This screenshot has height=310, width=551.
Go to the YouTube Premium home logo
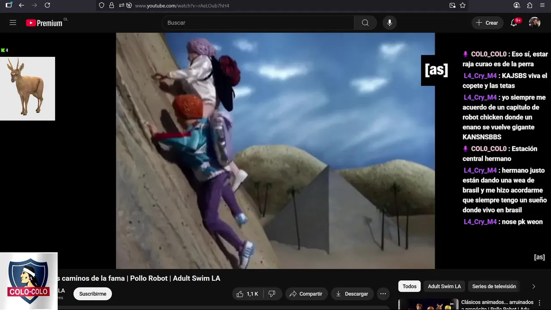(44, 23)
